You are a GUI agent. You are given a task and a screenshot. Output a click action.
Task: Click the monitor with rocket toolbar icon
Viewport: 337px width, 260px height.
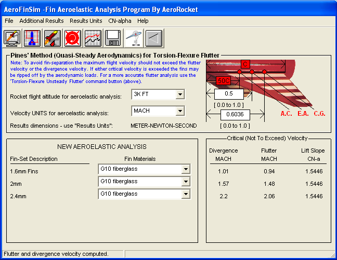[x=12, y=38]
